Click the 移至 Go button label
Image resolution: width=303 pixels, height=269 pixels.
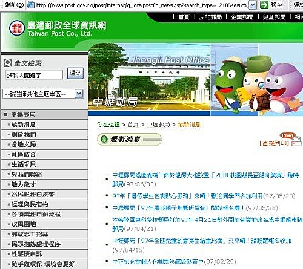point(276,4)
